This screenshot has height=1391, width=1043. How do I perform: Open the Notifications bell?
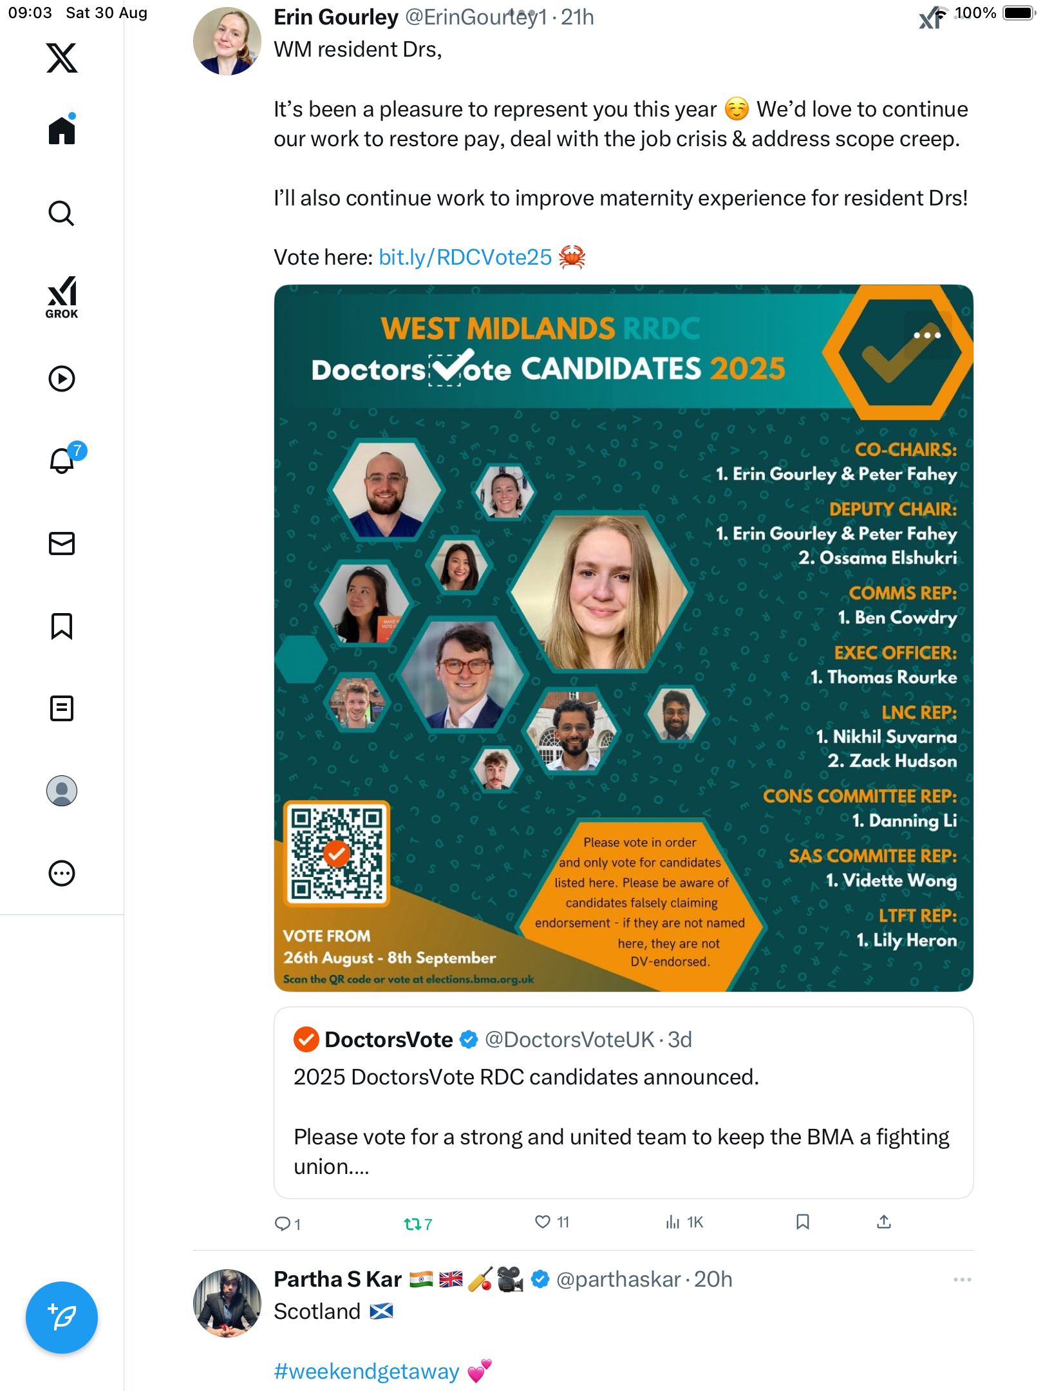(x=62, y=460)
